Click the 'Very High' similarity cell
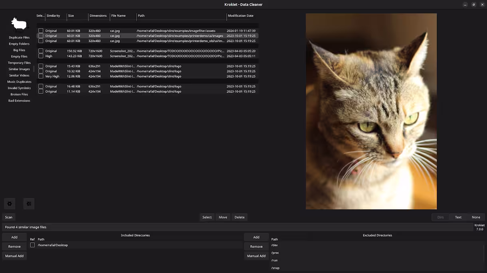 pos(52,76)
